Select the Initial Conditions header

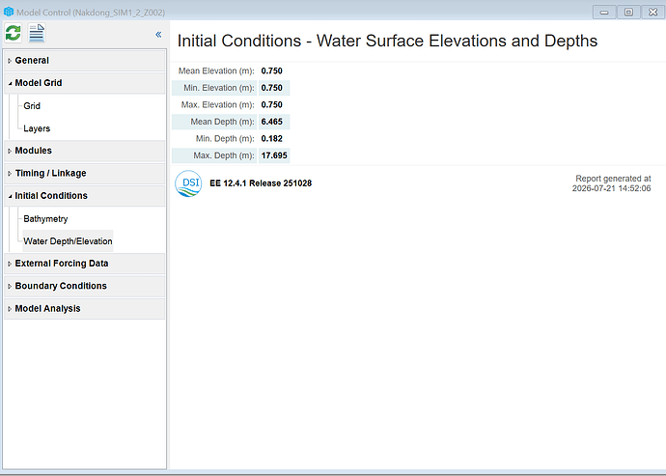85,195
